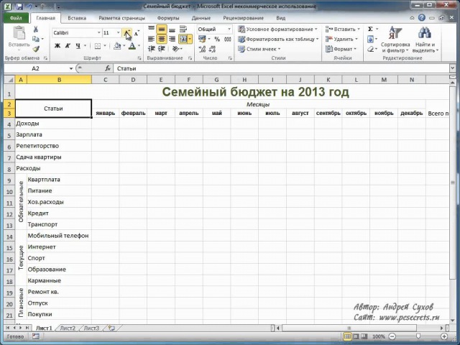Apply the thousands separator 000 icon
The image size is (460, 345).
pyautogui.click(x=228, y=39)
